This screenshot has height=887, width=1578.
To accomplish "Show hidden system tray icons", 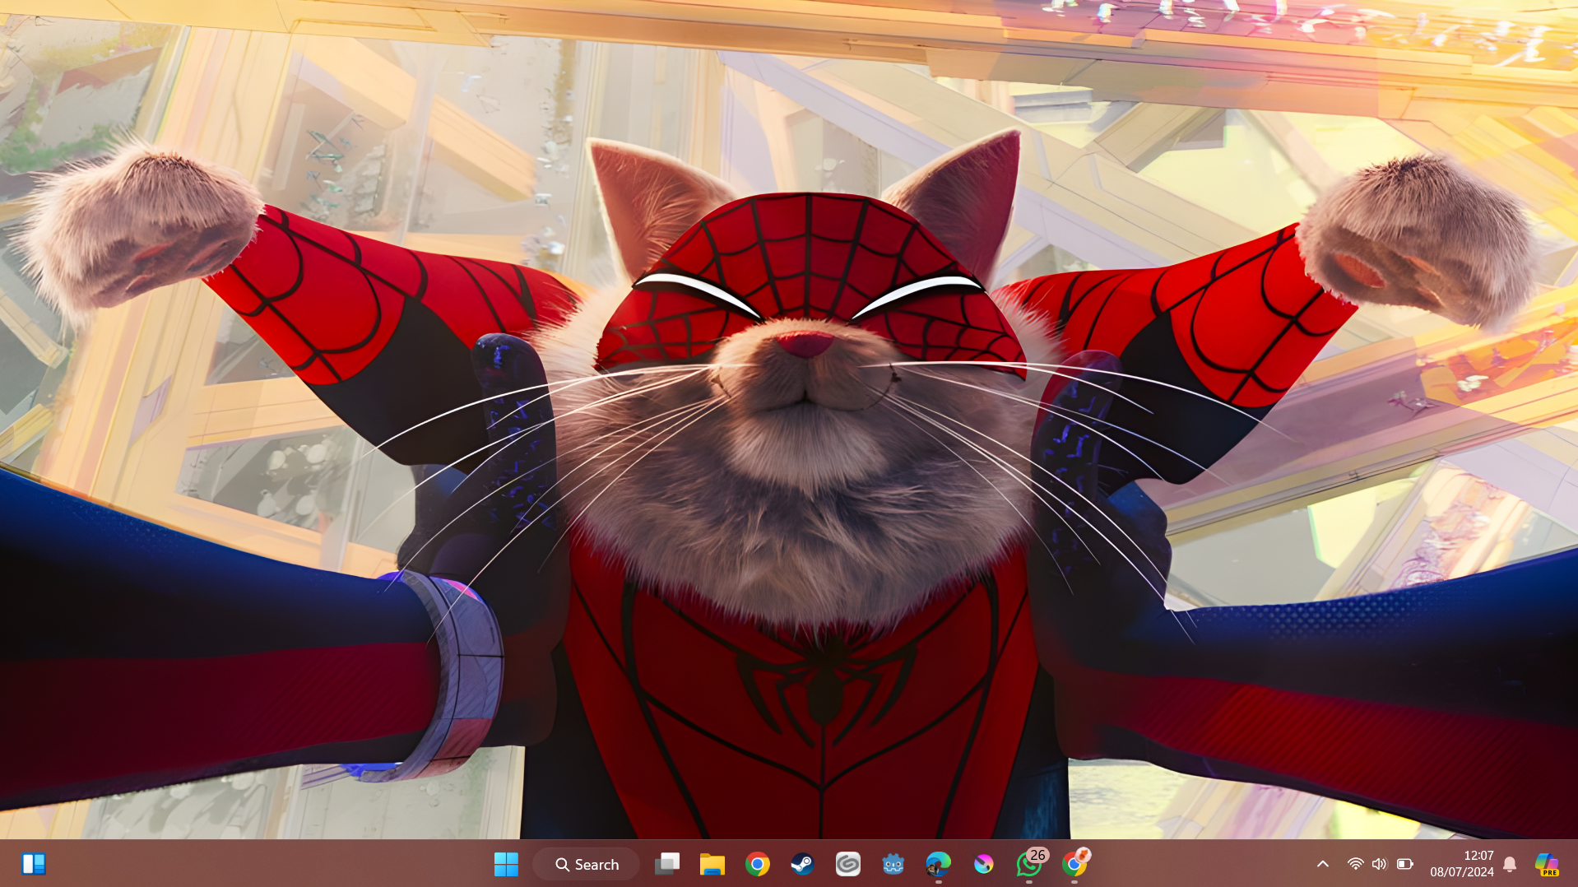I will coord(1323,864).
